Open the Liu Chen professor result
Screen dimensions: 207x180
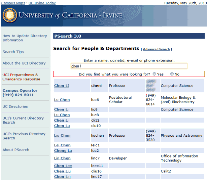point(62,135)
